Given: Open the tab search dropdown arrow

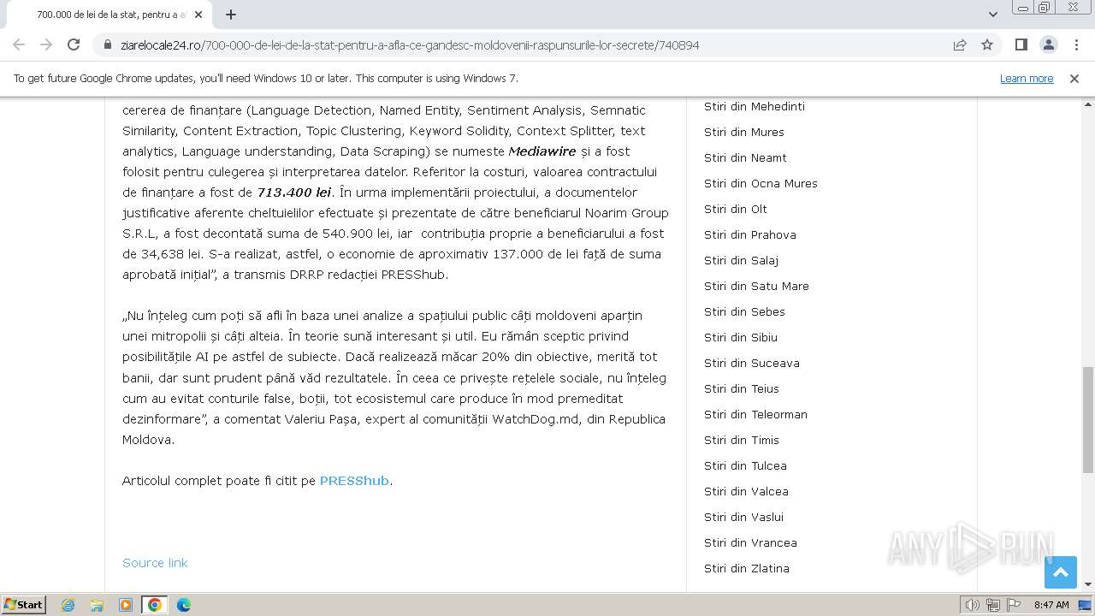Looking at the screenshot, I should coord(992,15).
